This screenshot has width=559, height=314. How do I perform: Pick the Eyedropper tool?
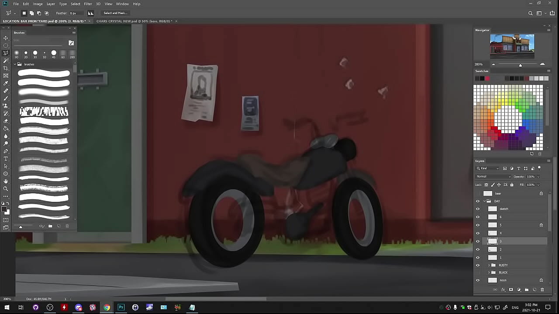6,83
